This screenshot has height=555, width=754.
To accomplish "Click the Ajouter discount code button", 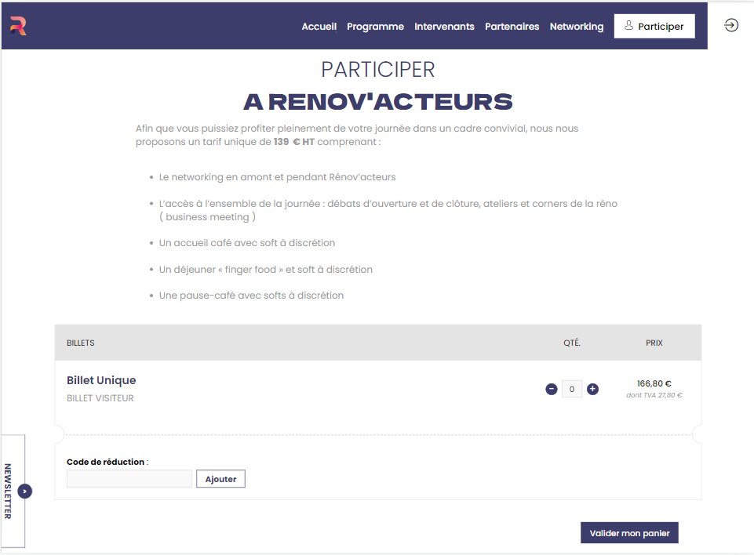I will pyautogui.click(x=220, y=479).
